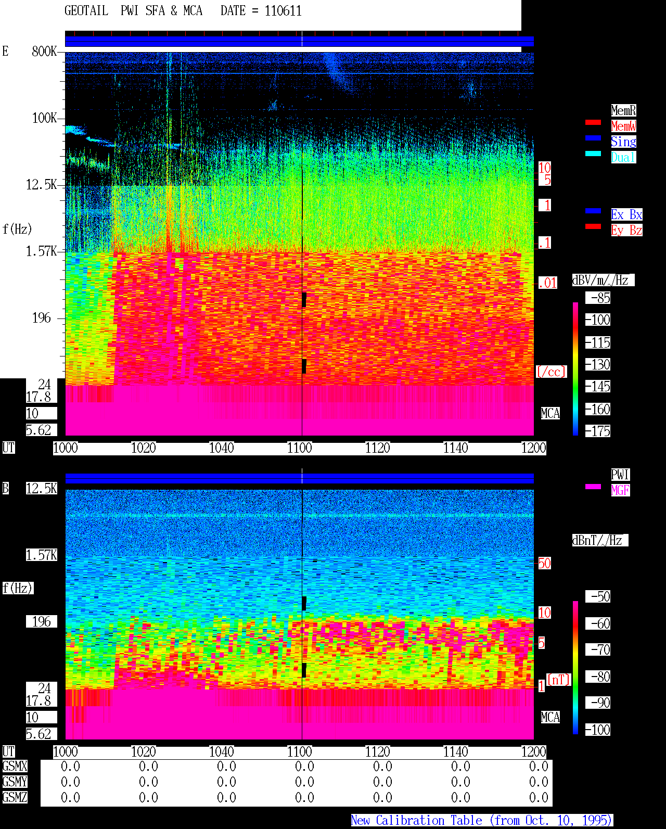This screenshot has width=666, height=829.
Task: Click the blue Ex Bx legend swatch
Action: point(593,211)
